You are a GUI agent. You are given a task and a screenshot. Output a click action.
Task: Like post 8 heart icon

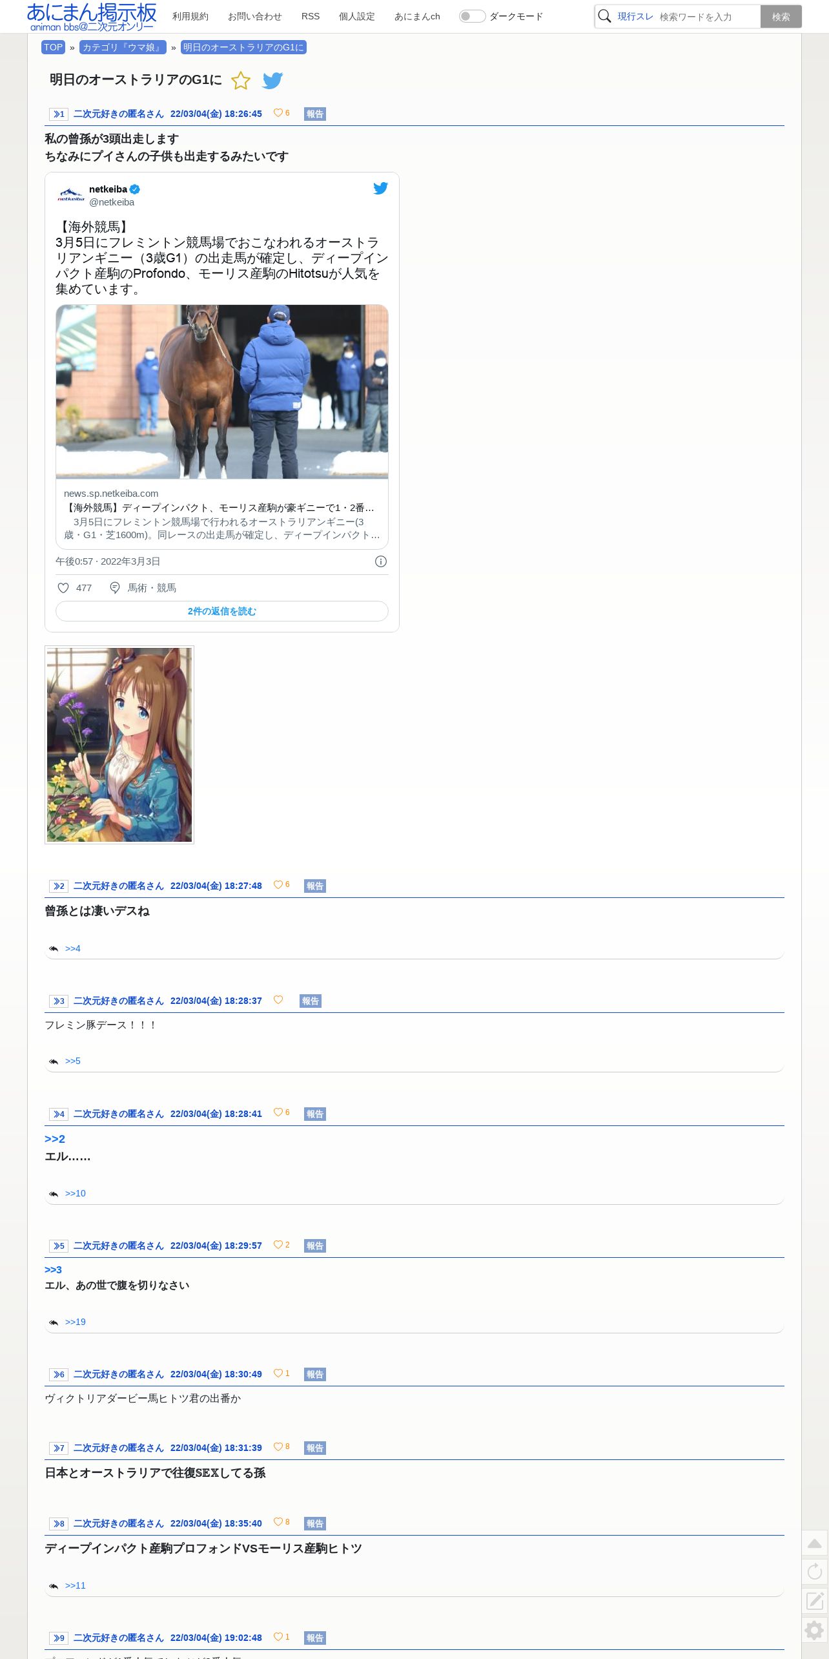[x=278, y=1522]
